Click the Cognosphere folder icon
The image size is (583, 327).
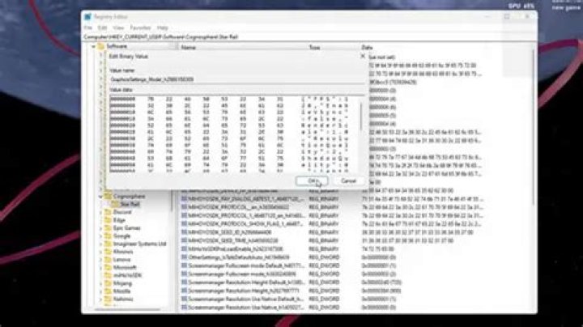(109, 196)
